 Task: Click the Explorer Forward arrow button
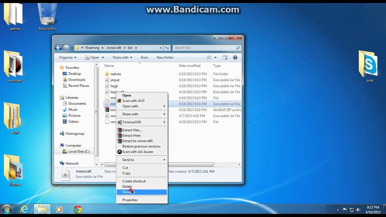66,48
